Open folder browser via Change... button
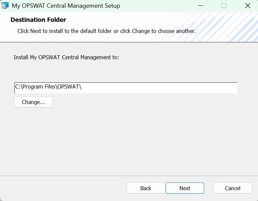The image size is (258, 201). coord(33,102)
